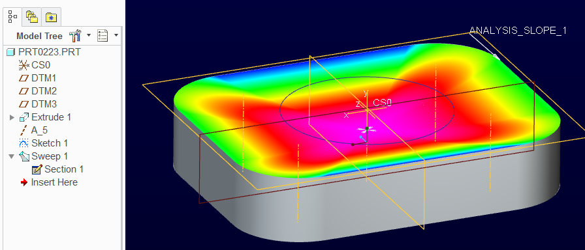Open the Model Tree settings tool icon
The height and width of the screenshot is (250, 585).
click(75, 36)
